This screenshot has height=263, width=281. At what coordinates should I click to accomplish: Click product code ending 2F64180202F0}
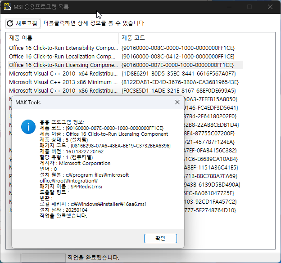(x=210, y=116)
